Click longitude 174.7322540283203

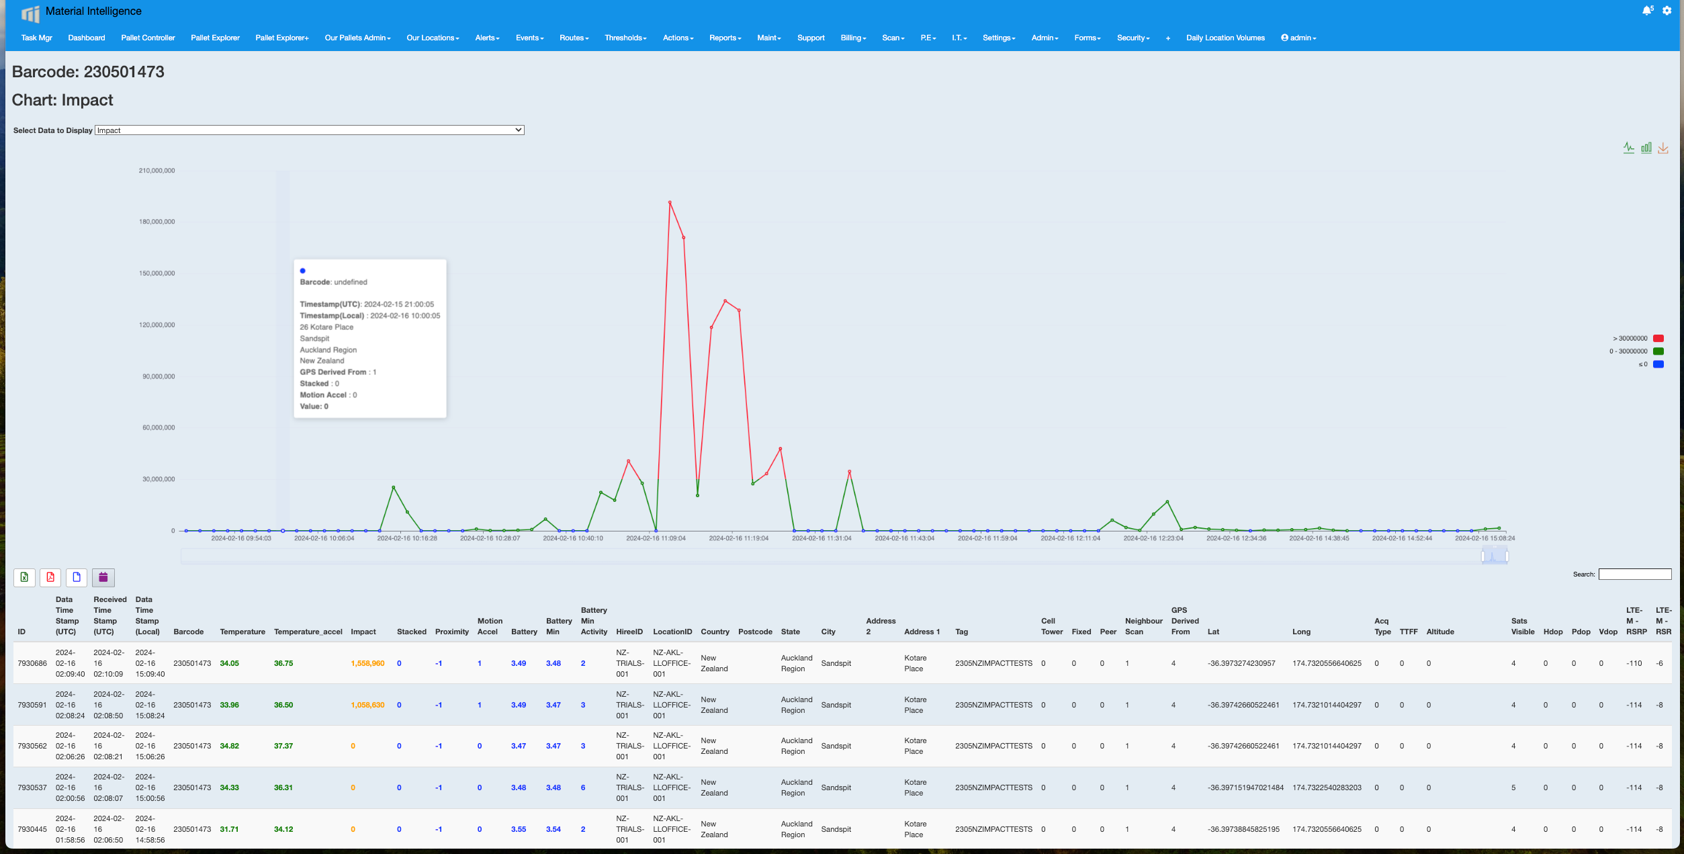click(1327, 787)
